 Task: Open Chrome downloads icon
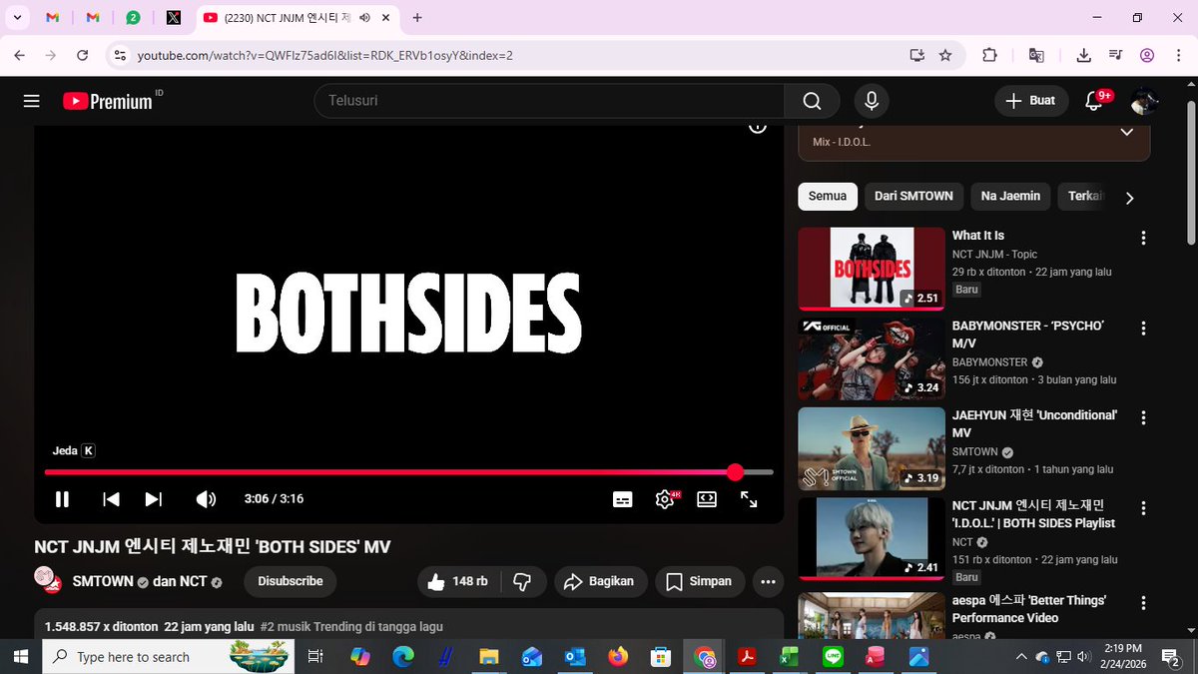click(1084, 55)
